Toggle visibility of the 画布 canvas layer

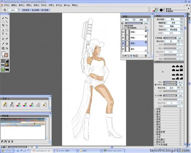[x=123, y=49]
